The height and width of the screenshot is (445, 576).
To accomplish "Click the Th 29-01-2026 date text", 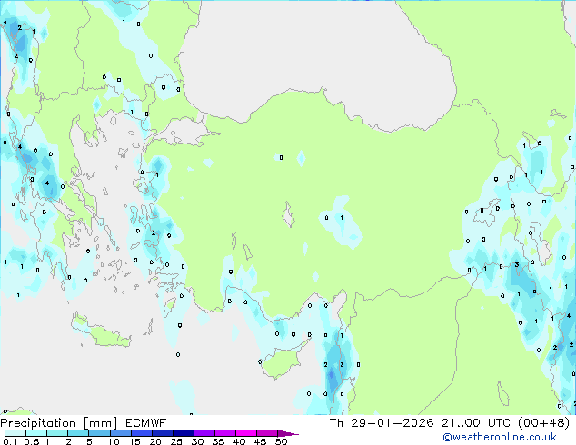I will coord(382,423).
